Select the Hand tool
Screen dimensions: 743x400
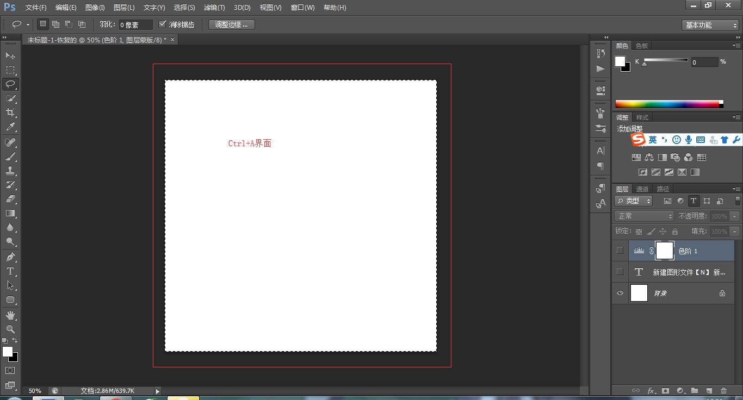click(x=10, y=315)
